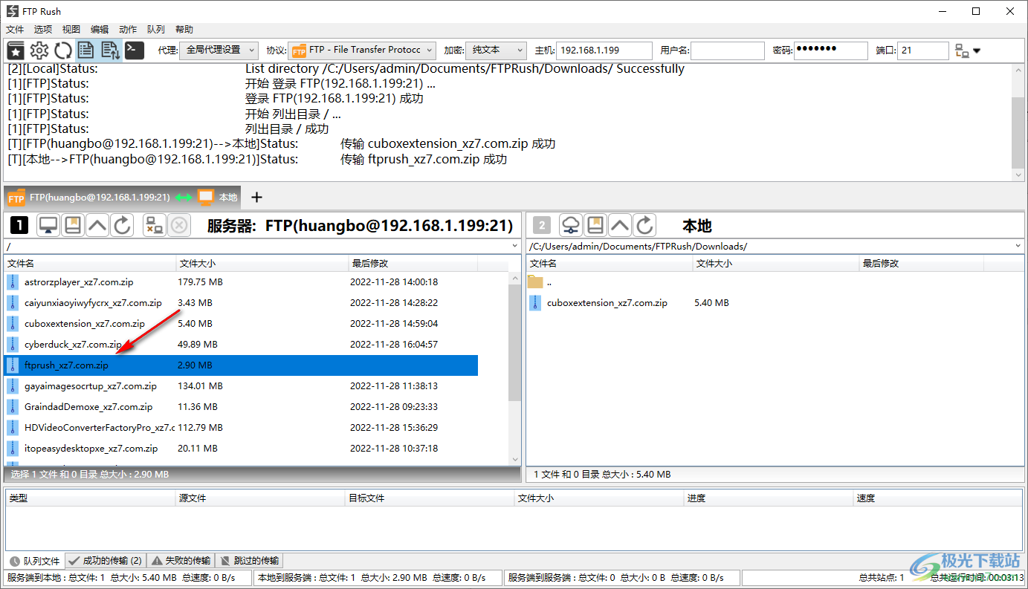This screenshot has height=589, width=1028.
Task: Open the bookmarks manager star icon
Action: [x=16, y=50]
